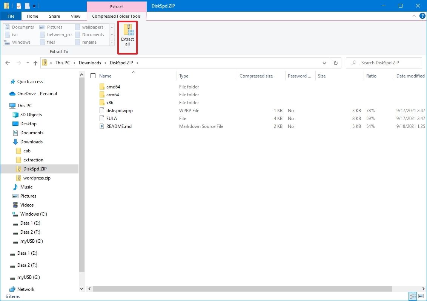Go up one level with the up arrow
The image size is (427, 301).
coord(35,62)
